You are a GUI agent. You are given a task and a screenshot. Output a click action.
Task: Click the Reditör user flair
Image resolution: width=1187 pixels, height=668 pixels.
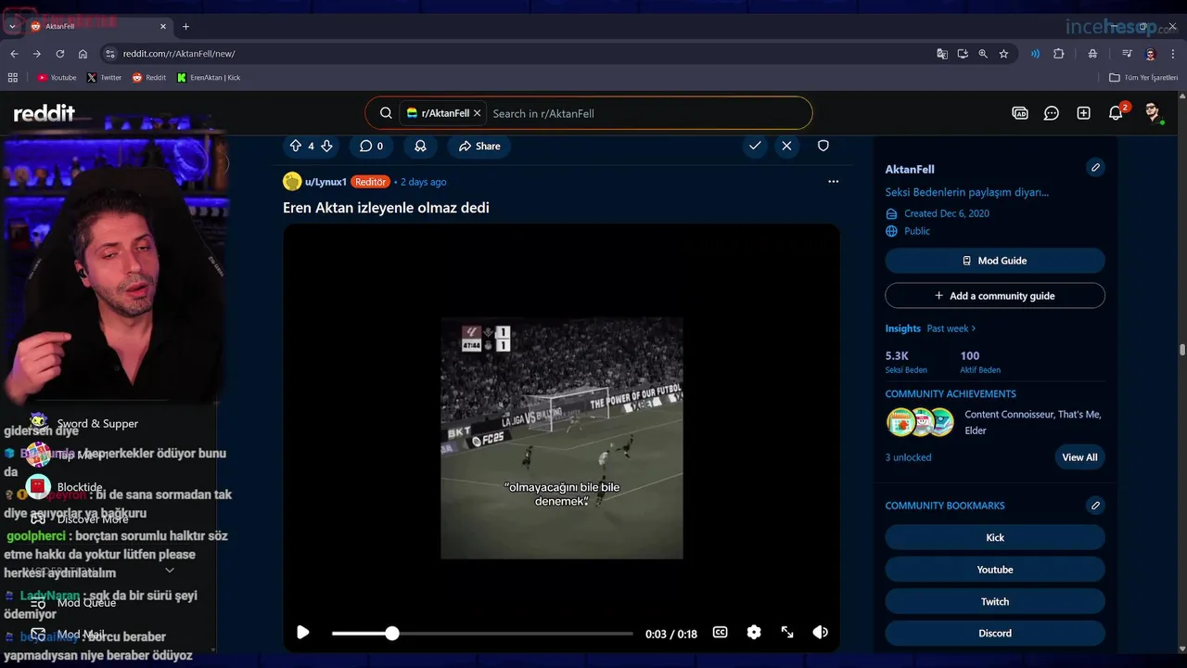tap(370, 182)
